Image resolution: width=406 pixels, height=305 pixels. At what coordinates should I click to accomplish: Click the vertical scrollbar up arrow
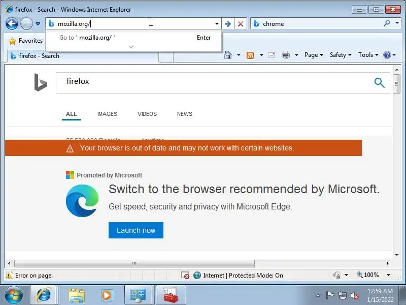coord(397,70)
